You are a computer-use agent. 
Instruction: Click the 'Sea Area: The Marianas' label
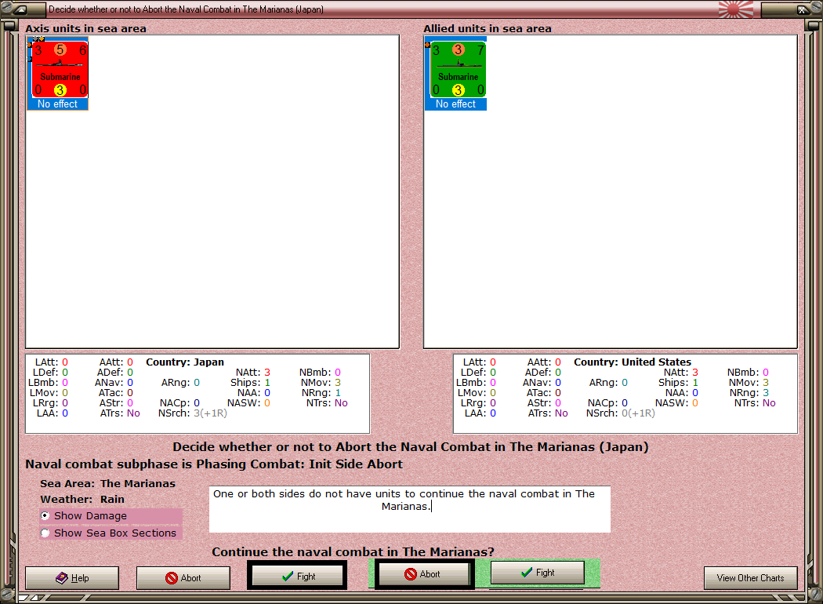(x=107, y=484)
